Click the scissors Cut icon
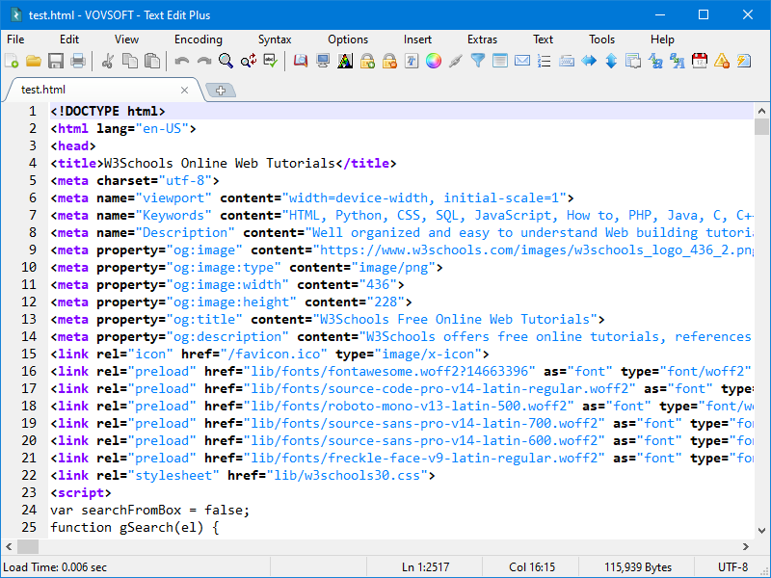771x578 pixels. [x=108, y=61]
